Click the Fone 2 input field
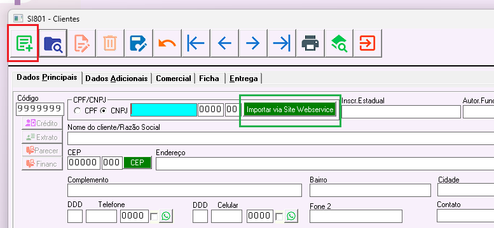494x228 pixels. coord(356,216)
